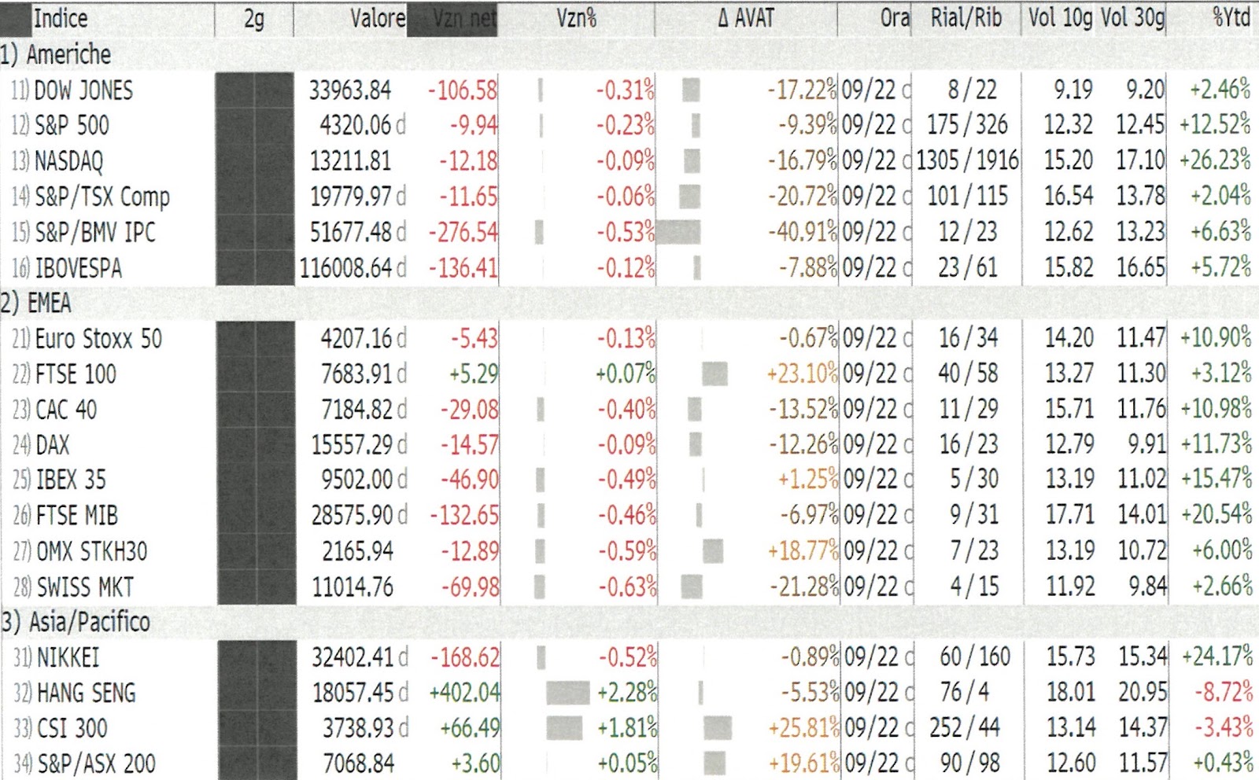Select the HANG SENG index row
The height and width of the screenshot is (780, 1259).
pos(629,693)
